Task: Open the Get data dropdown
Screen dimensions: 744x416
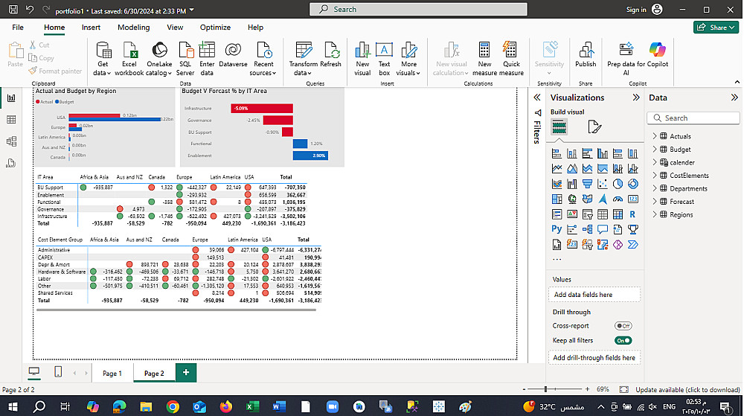Action: pos(102,59)
